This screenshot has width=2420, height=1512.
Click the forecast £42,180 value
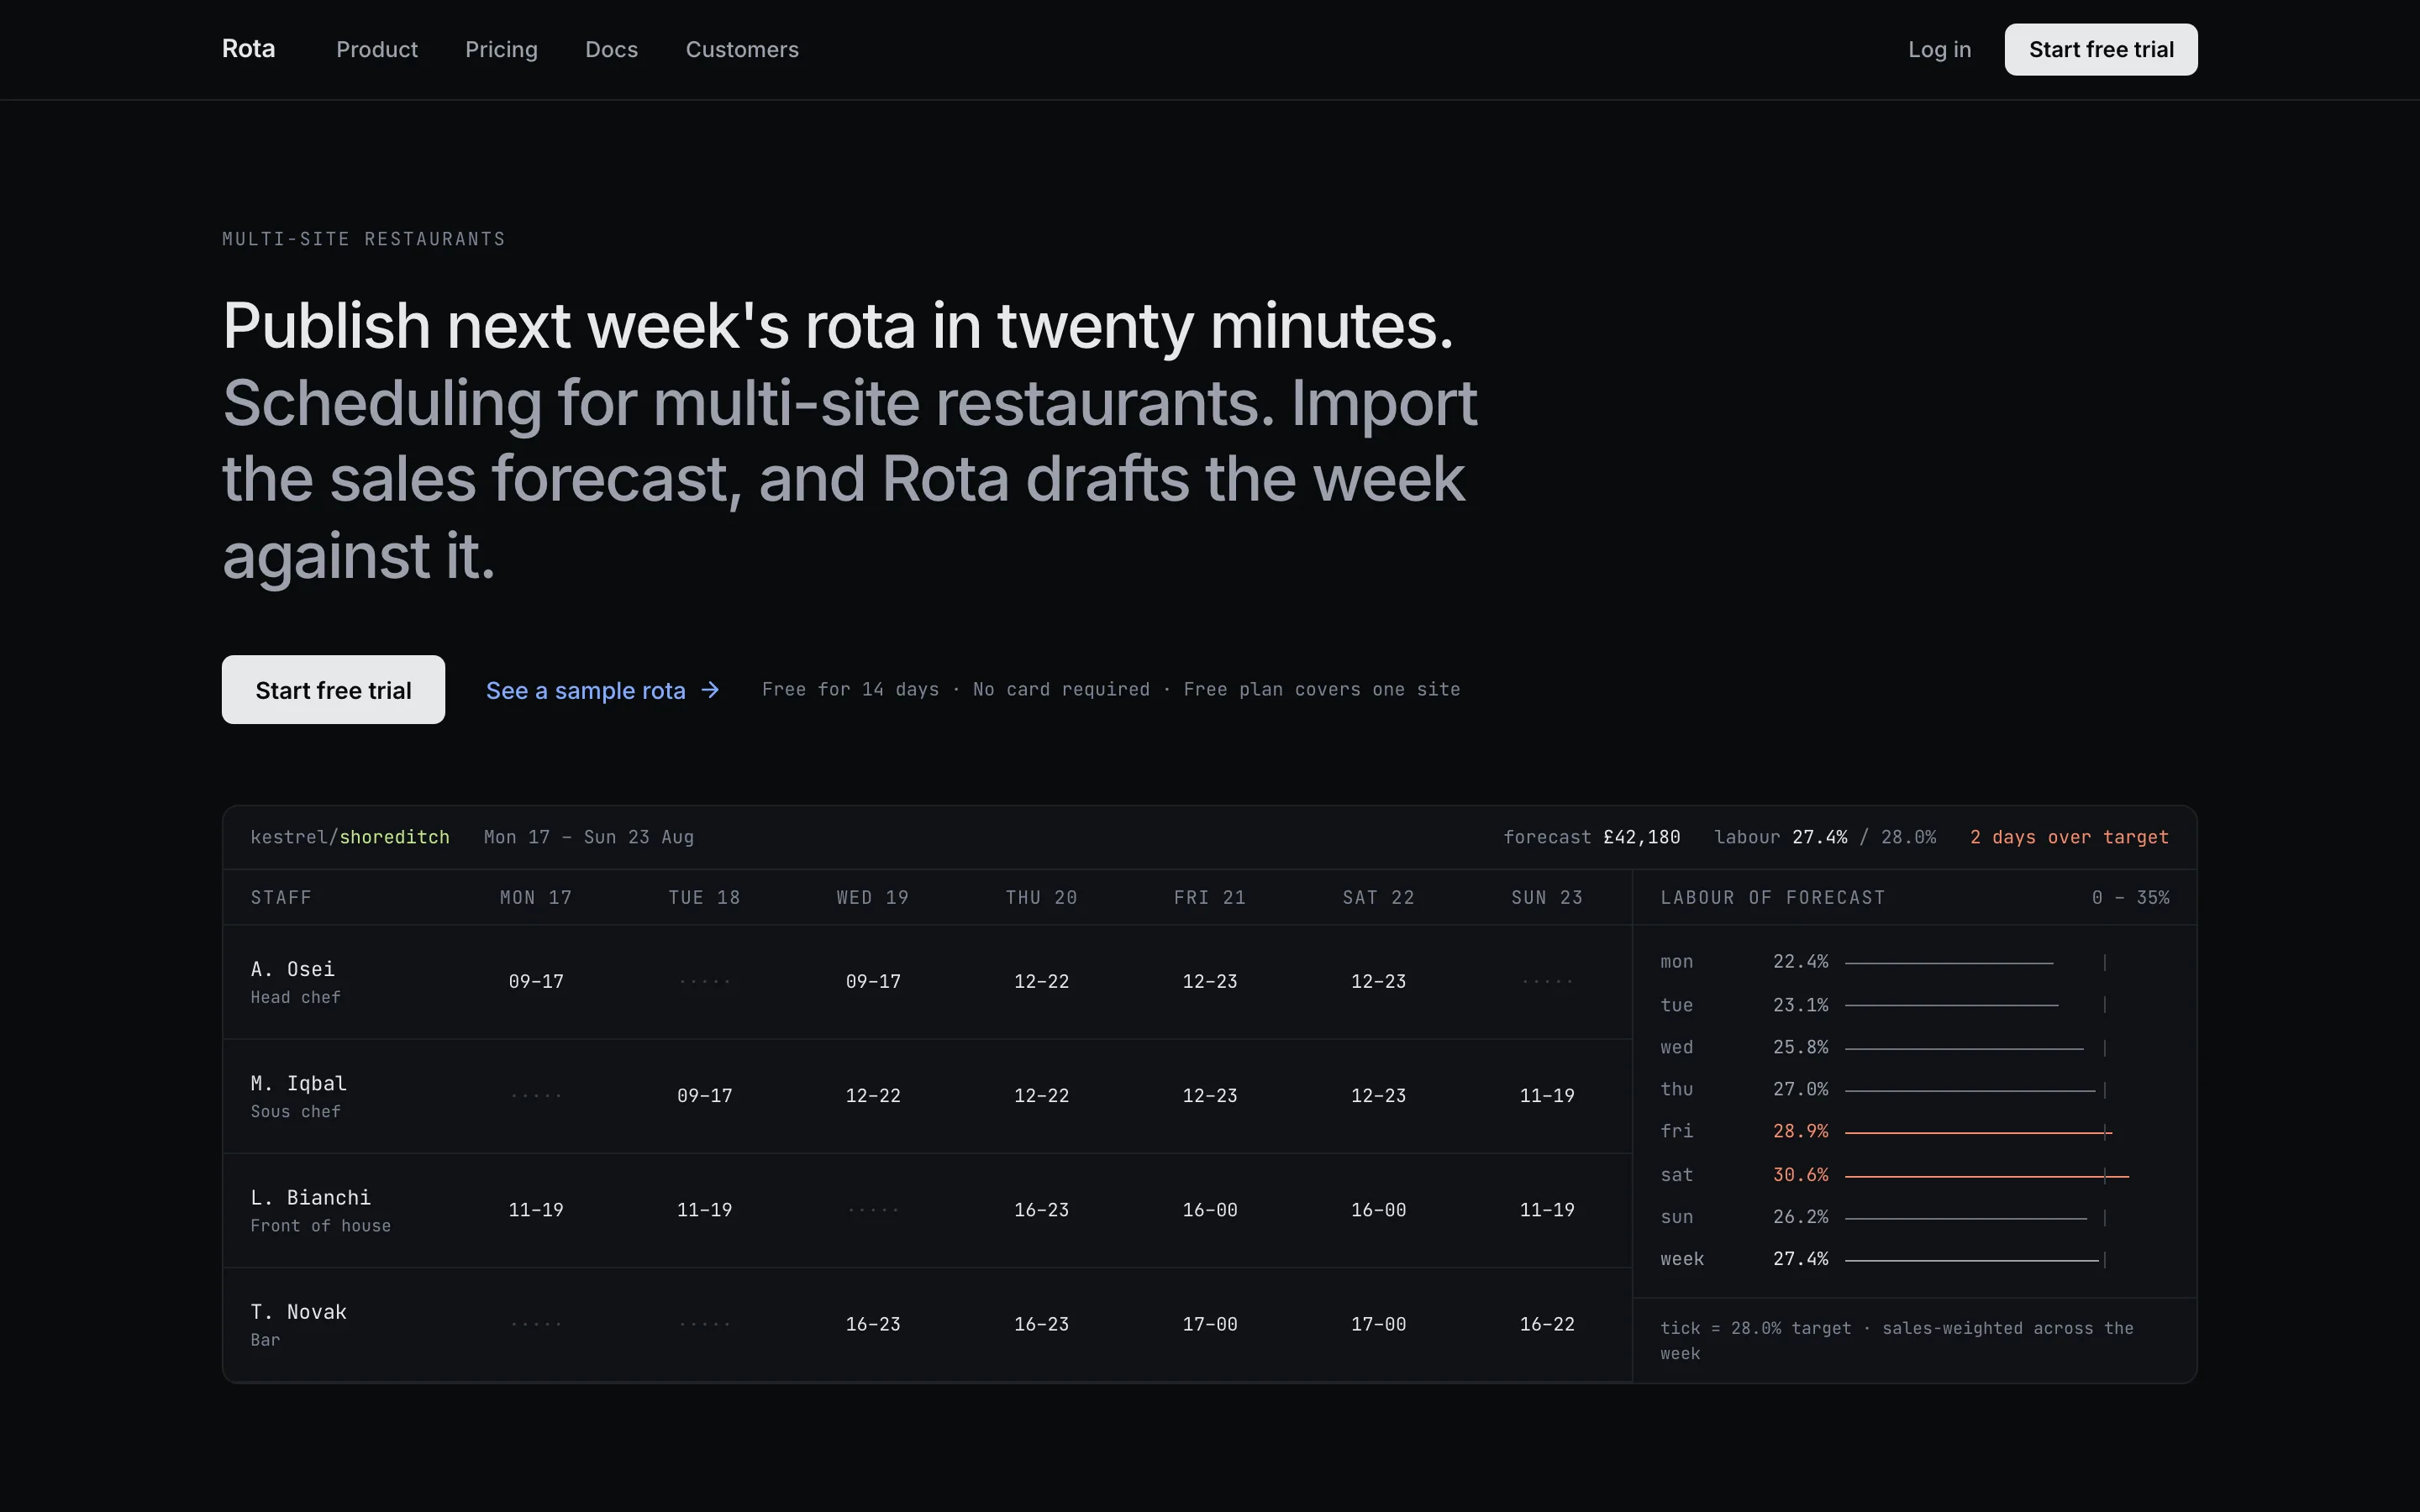[x=1592, y=837]
